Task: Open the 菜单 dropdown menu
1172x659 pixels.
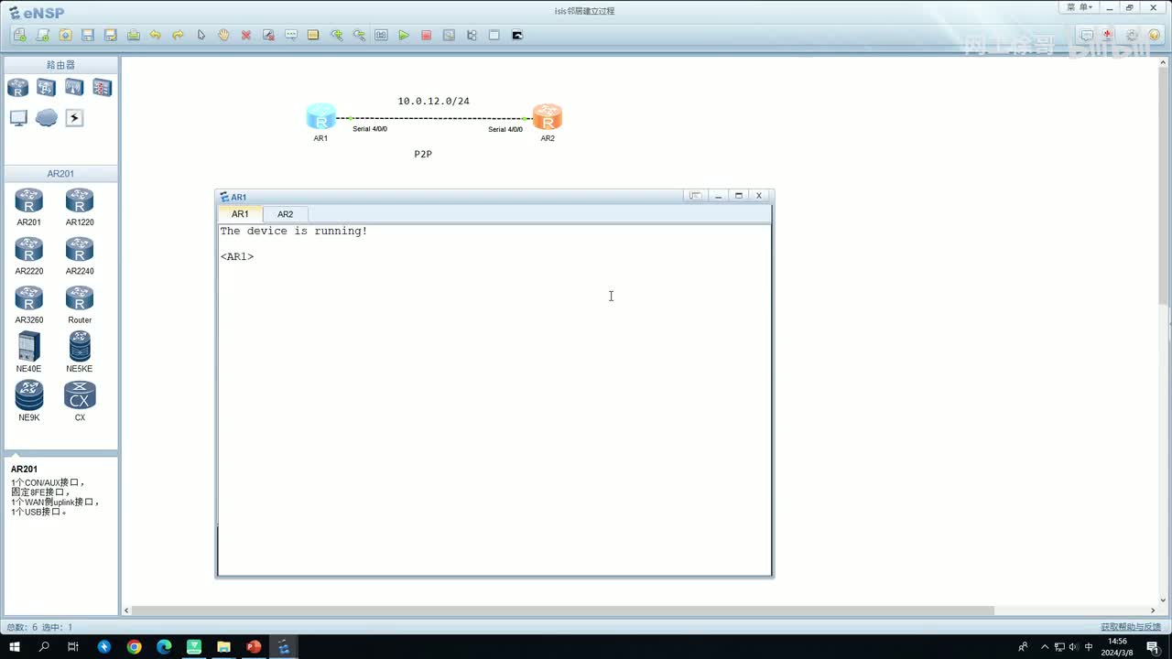Action: [1080, 7]
